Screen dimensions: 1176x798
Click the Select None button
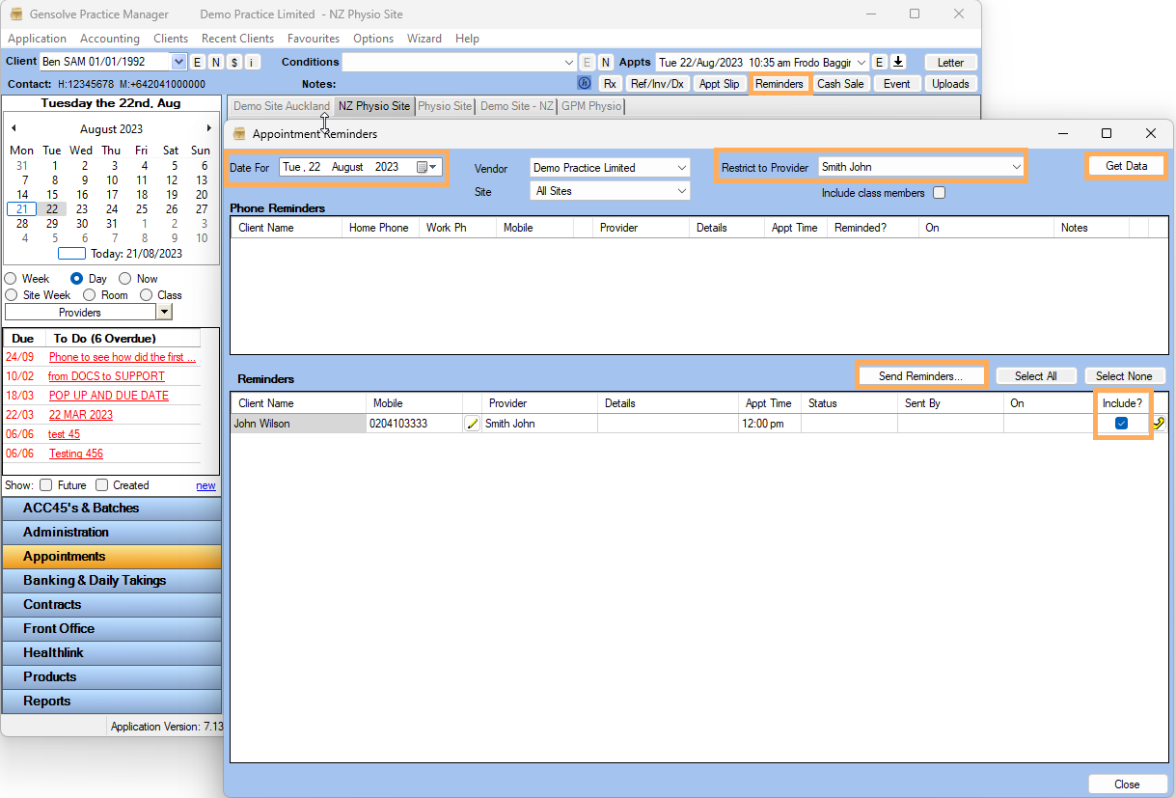(x=1124, y=376)
